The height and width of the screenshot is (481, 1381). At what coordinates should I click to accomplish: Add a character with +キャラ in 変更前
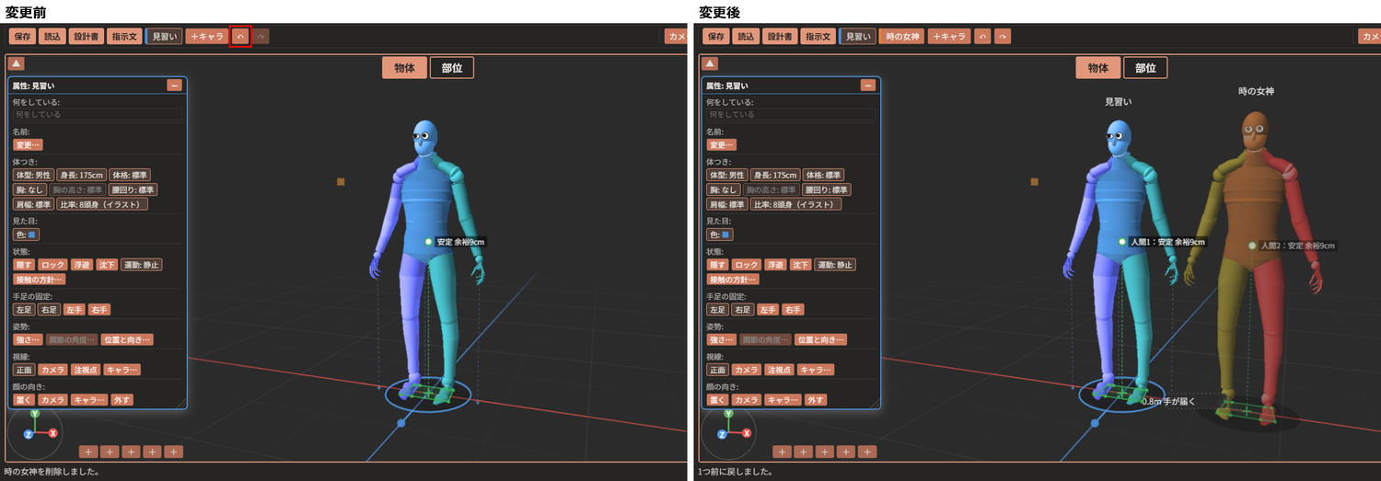(206, 37)
